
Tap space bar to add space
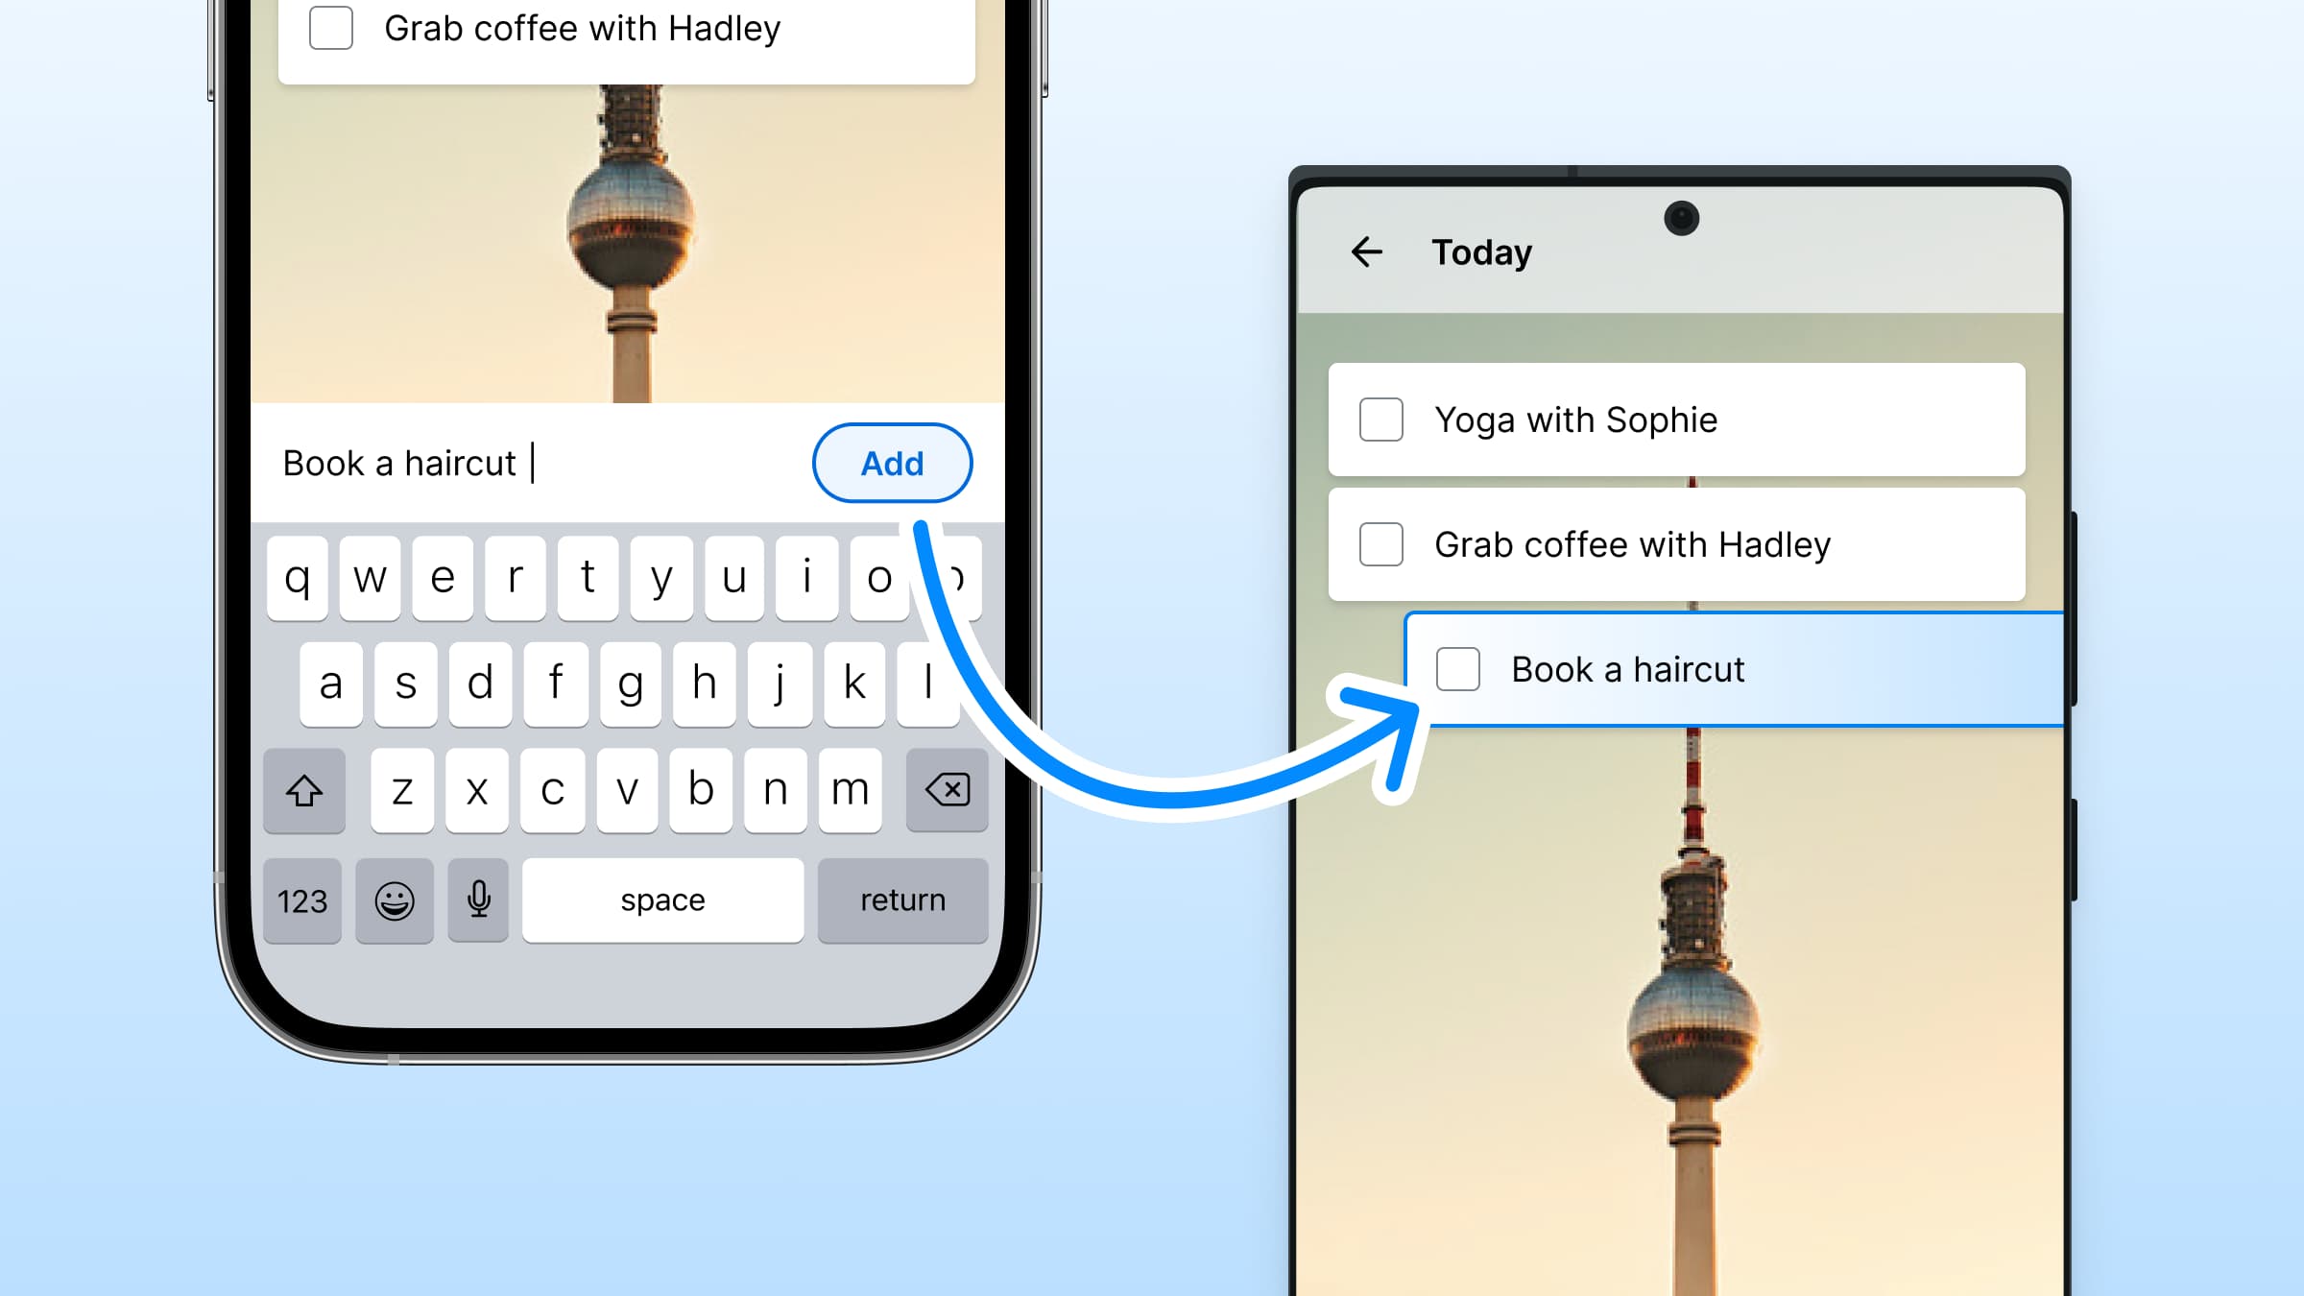661,899
